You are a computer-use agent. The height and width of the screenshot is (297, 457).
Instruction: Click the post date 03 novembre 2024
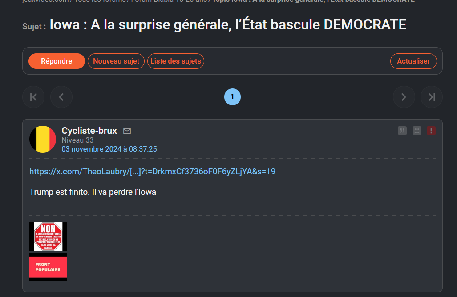pyautogui.click(x=109, y=149)
